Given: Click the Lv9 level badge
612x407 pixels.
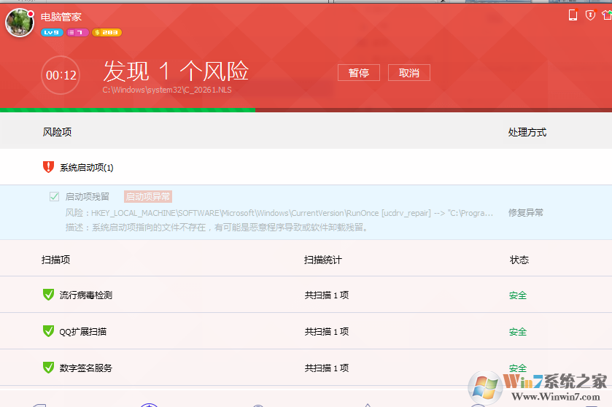Looking at the screenshot, I should pyautogui.click(x=52, y=32).
